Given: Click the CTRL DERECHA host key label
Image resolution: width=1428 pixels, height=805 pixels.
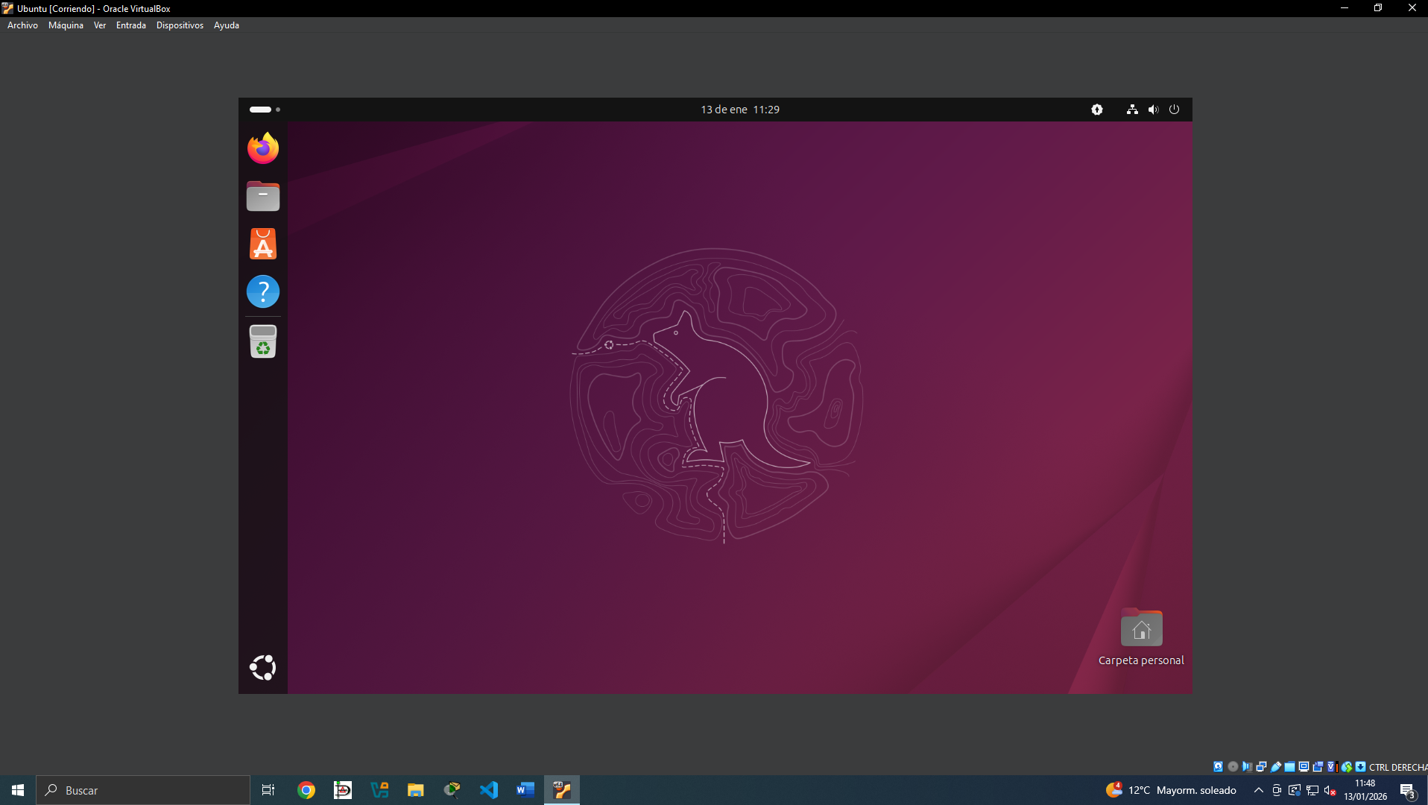Looking at the screenshot, I should click(1398, 767).
